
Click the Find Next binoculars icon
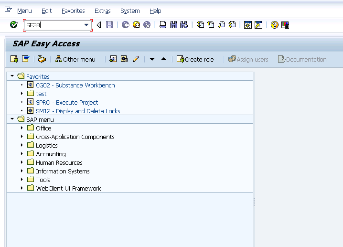[x=184, y=25]
